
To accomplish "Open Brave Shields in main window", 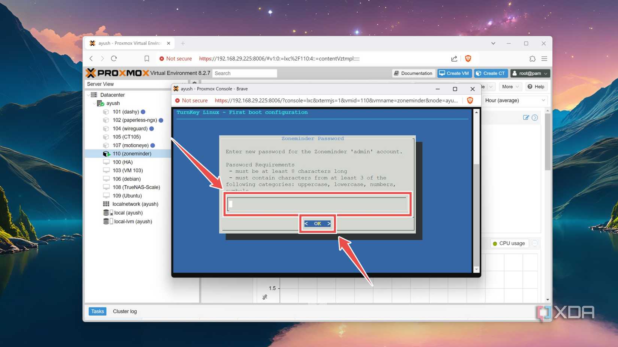I will [x=468, y=58].
